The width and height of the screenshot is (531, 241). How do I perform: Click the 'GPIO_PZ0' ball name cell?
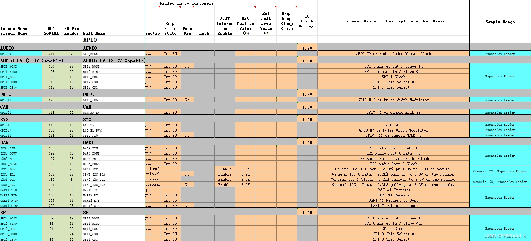pyautogui.click(x=114, y=135)
